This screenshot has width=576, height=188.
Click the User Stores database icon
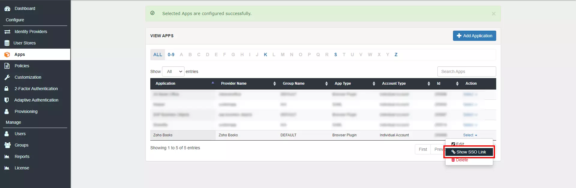click(7, 43)
